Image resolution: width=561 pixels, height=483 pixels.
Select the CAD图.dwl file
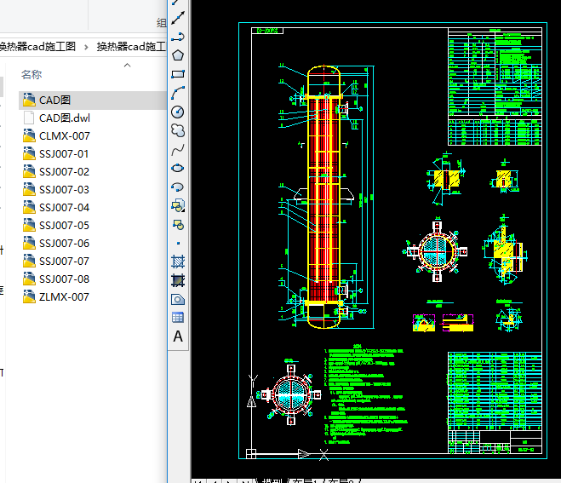pos(64,118)
